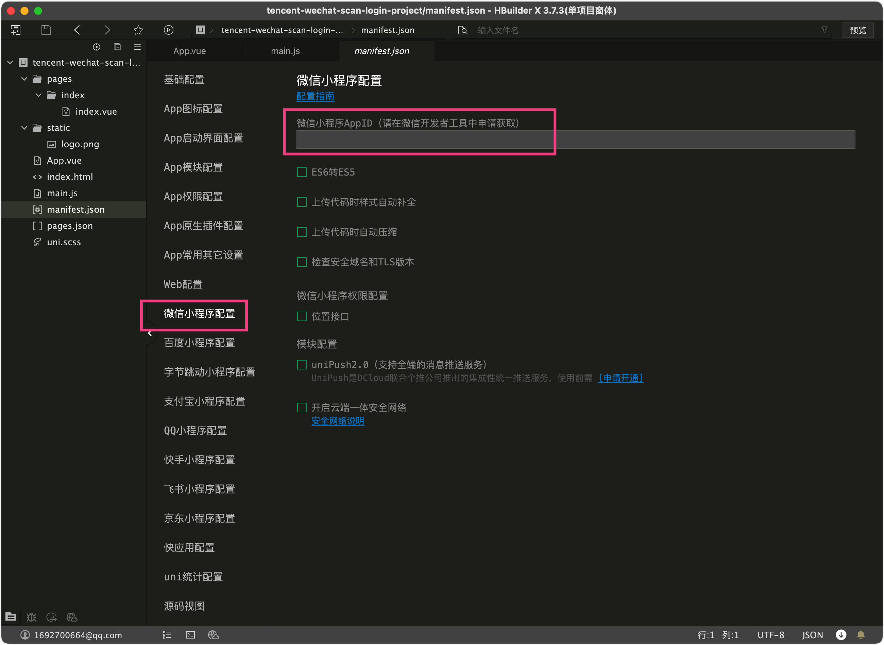Open pages.json in the file tree
Viewport: 884px width, 645px height.
(x=69, y=226)
